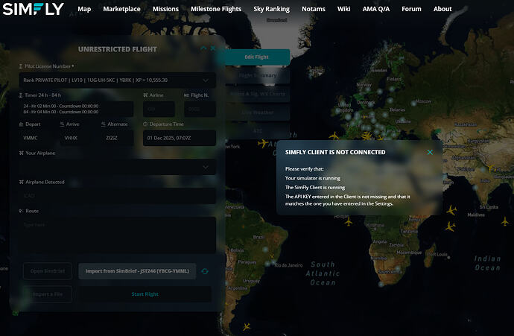
Task: Click the SimFly logo
Action: (32, 9)
